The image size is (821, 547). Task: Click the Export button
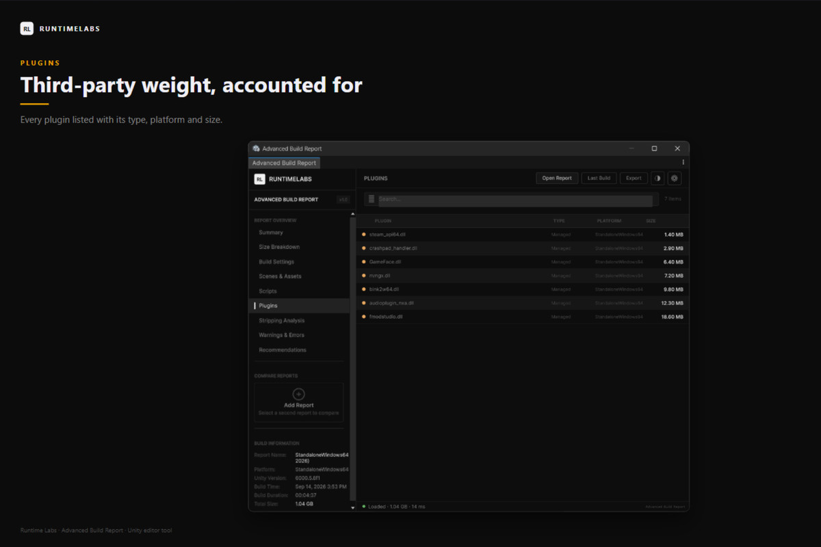634,178
